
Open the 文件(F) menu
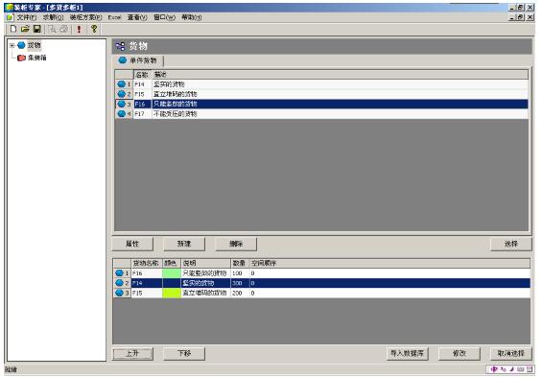coord(27,17)
